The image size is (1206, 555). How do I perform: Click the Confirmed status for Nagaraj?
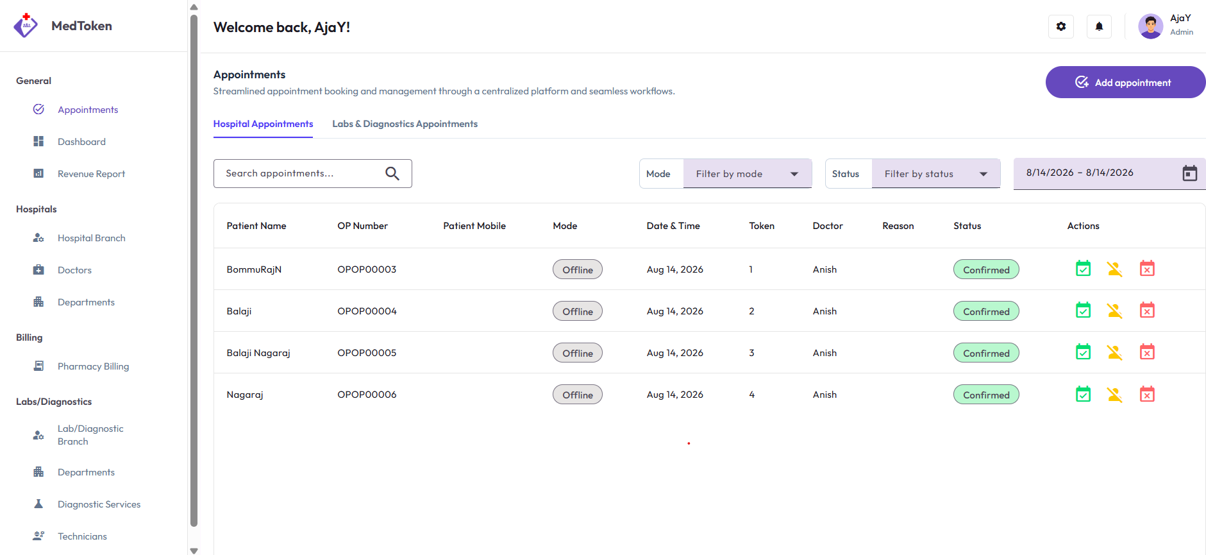tap(986, 395)
